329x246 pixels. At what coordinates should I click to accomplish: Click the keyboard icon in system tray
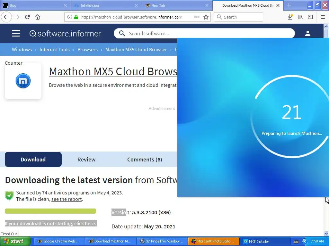coord(296,242)
